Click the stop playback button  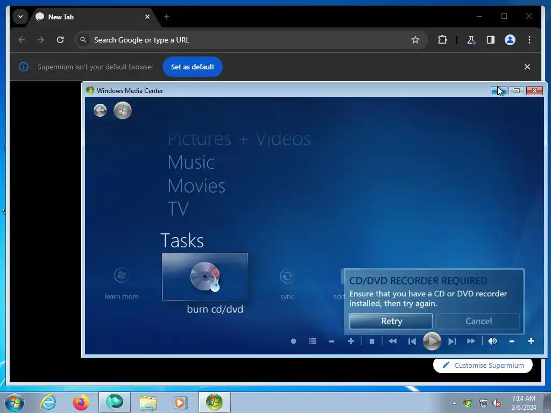(x=372, y=341)
